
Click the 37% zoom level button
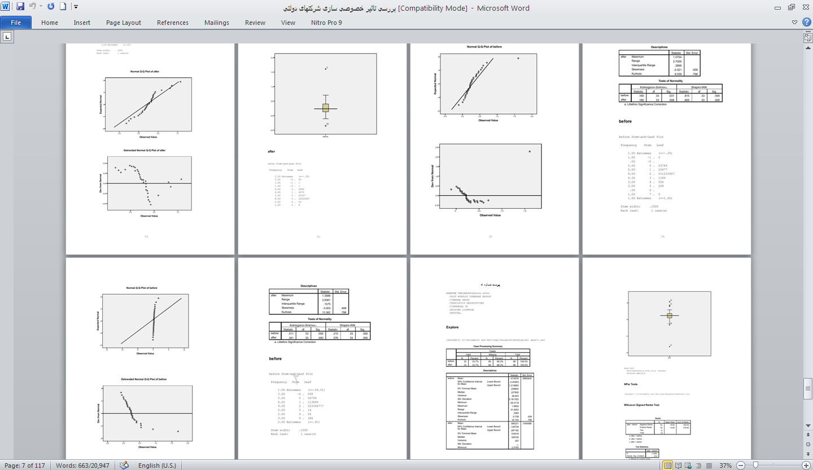point(725,465)
